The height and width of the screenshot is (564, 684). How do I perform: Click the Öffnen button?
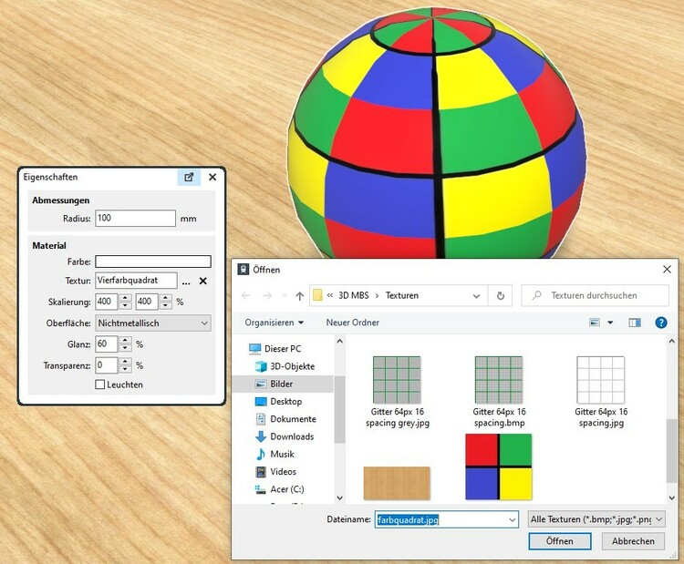(560, 541)
